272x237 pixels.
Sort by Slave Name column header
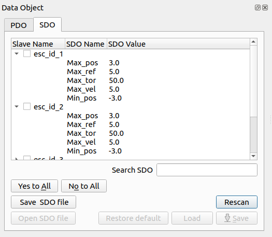38,44
